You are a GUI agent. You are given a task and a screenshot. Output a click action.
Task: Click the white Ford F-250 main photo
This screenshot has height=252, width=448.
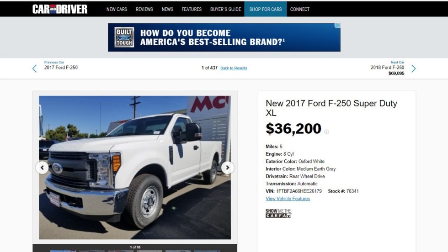[135, 168]
